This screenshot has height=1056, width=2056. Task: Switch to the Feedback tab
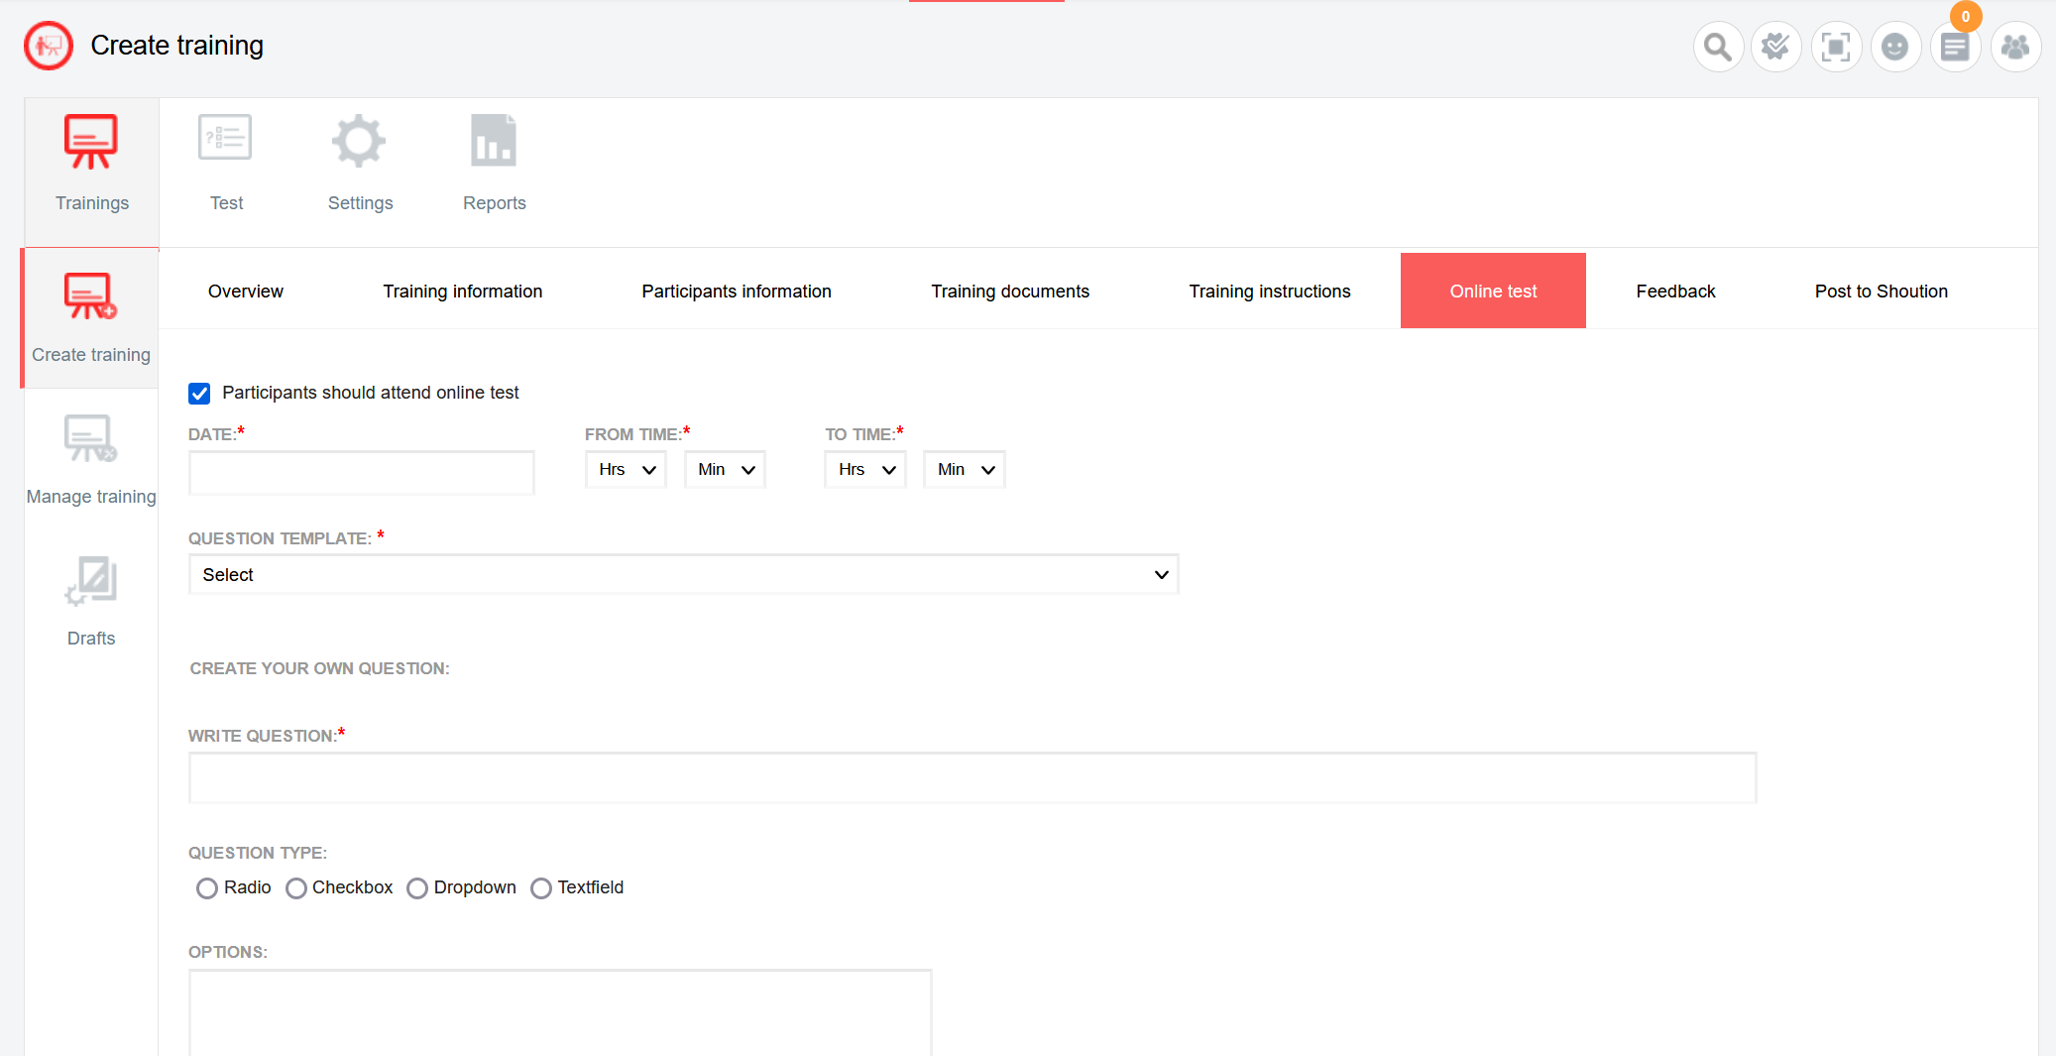coord(1675,292)
